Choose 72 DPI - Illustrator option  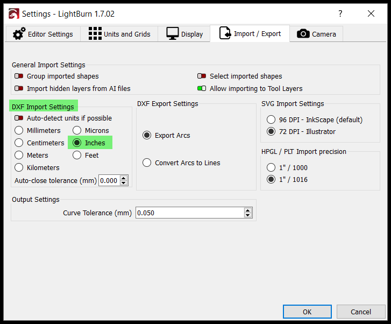click(271, 131)
